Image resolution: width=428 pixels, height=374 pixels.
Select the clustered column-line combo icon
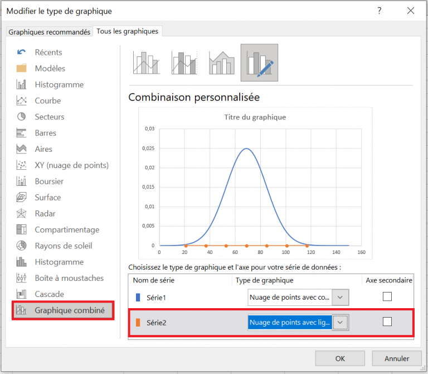(x=146, y=63)
